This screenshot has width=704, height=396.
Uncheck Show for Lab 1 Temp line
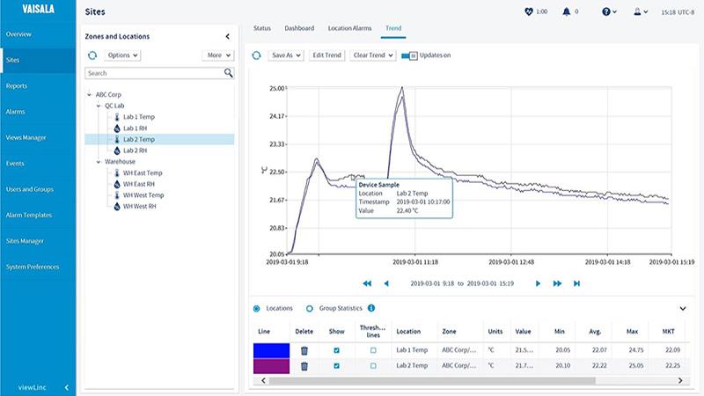click(x=336, y=350)
